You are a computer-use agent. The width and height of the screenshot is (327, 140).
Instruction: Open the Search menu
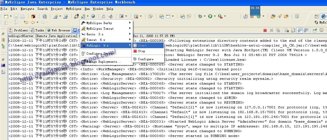click(43, 9)
